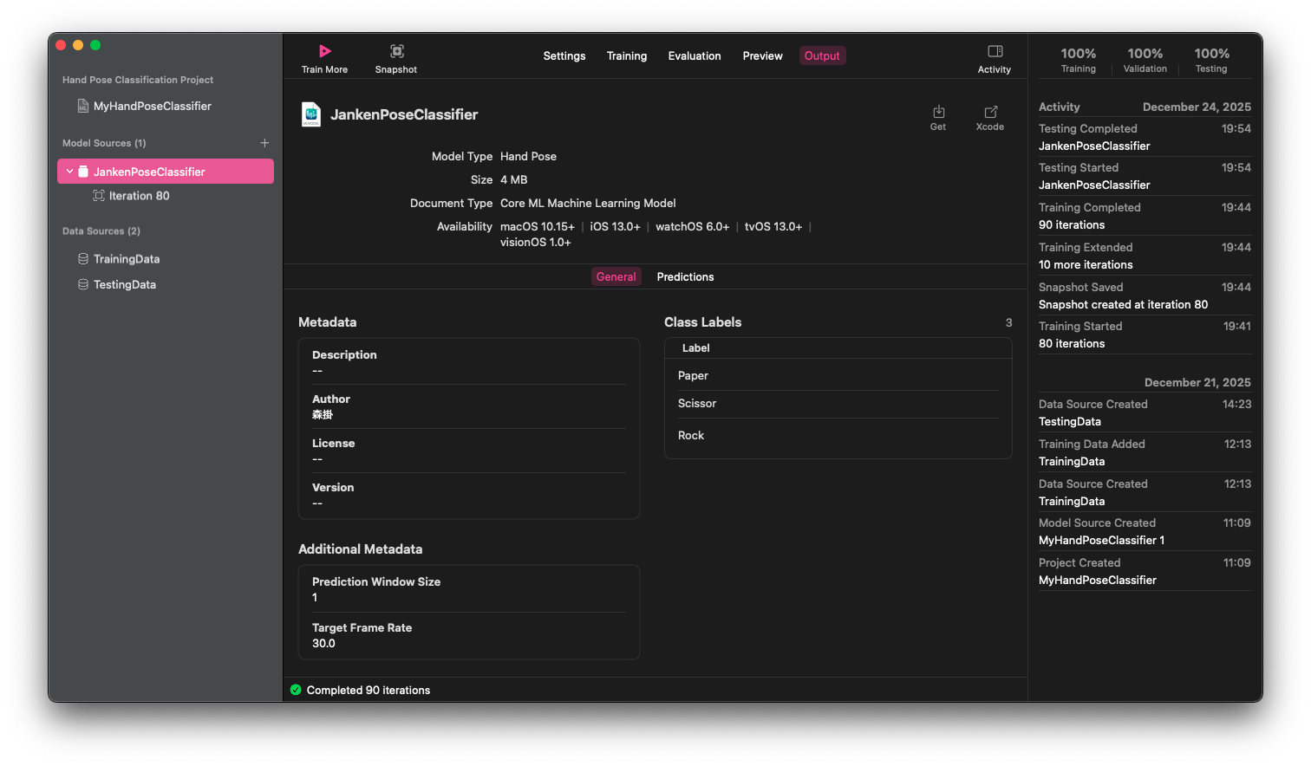This screenshot has width=1311, height=766.
Task: Click Testing Started activity entry
Action: (x=1145, y=176)
